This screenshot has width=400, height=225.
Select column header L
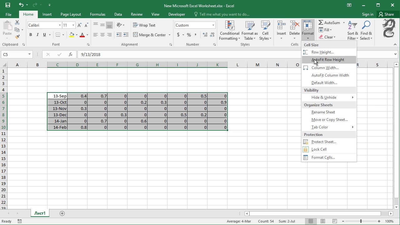click(x=237, y=65)
